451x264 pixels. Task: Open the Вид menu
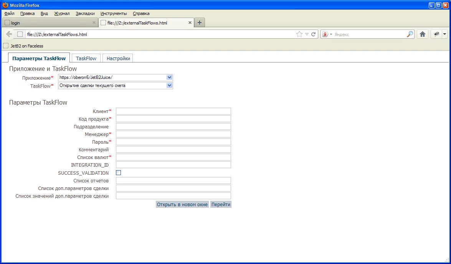[x=44, y=13]
